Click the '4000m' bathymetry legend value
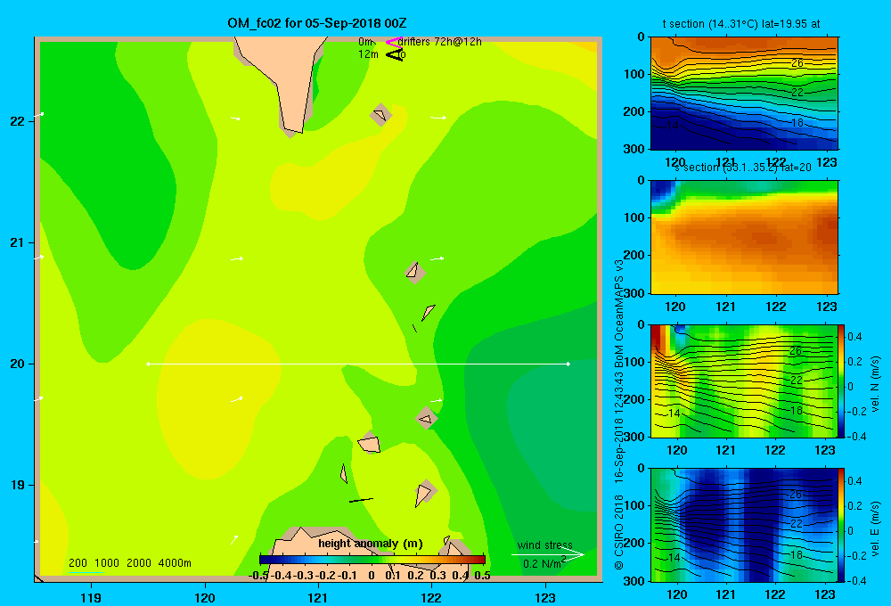Viewport: 891px width, 606px height. coord(175,563)
